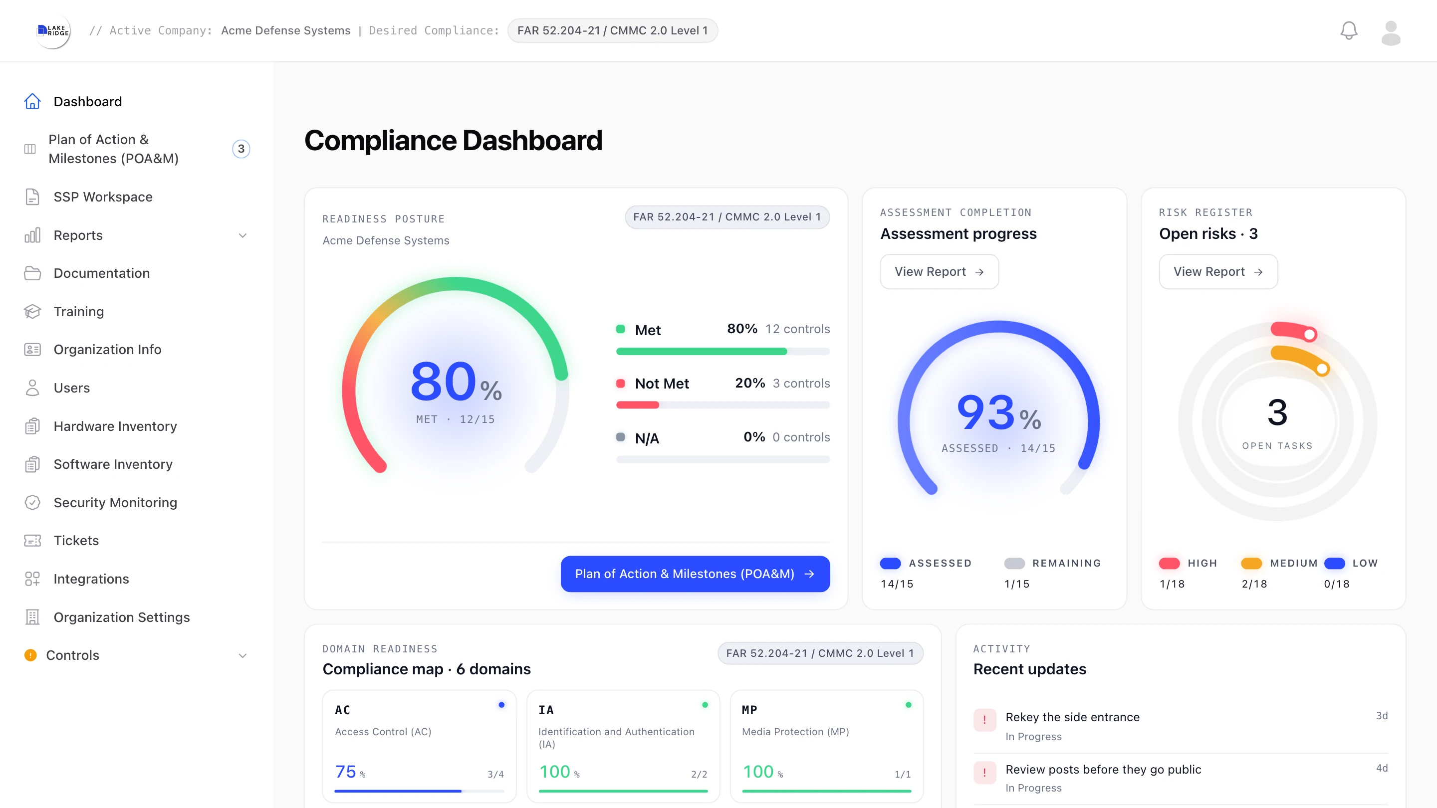The image size is (1437, 808).
Task: Click the Organization Info card icon
Action: coord(32,350)
